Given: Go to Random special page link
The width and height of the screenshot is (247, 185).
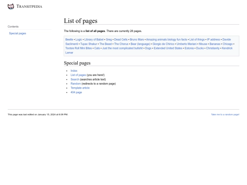Looking at the screenshot, I should [x=76, y=84].
